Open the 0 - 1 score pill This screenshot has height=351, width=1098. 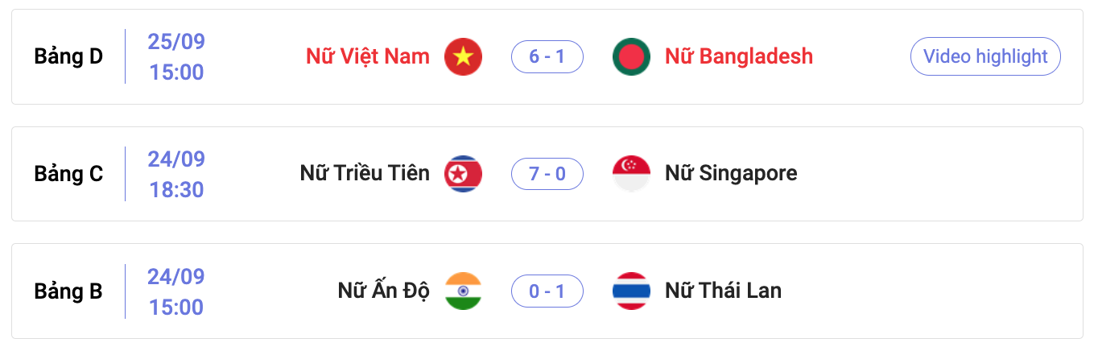[x=547, y=291]
